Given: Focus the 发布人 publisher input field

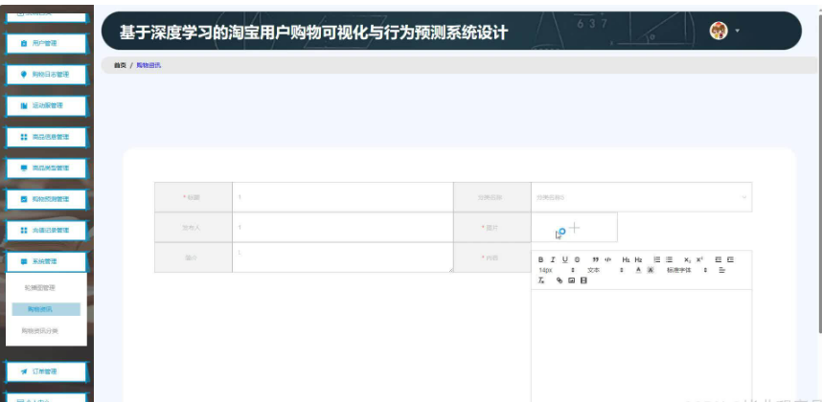Looking at the screenshot, I should 343,227.
